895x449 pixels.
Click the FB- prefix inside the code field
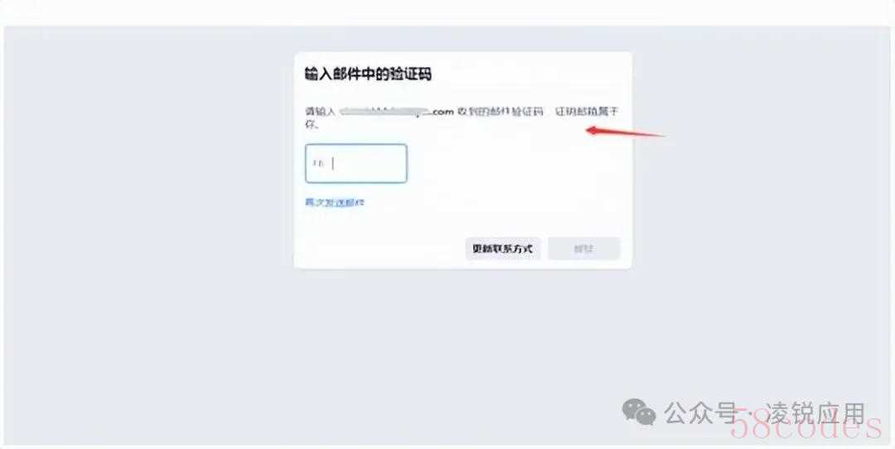pyautogui.click(x=318, y=164)
